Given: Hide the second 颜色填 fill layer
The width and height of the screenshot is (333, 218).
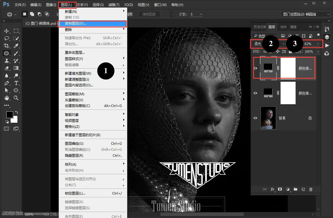Looking at the screenshot, I should click(x=255, y=93).
